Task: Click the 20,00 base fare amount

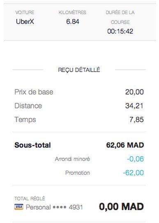Action: pos(134,92)
